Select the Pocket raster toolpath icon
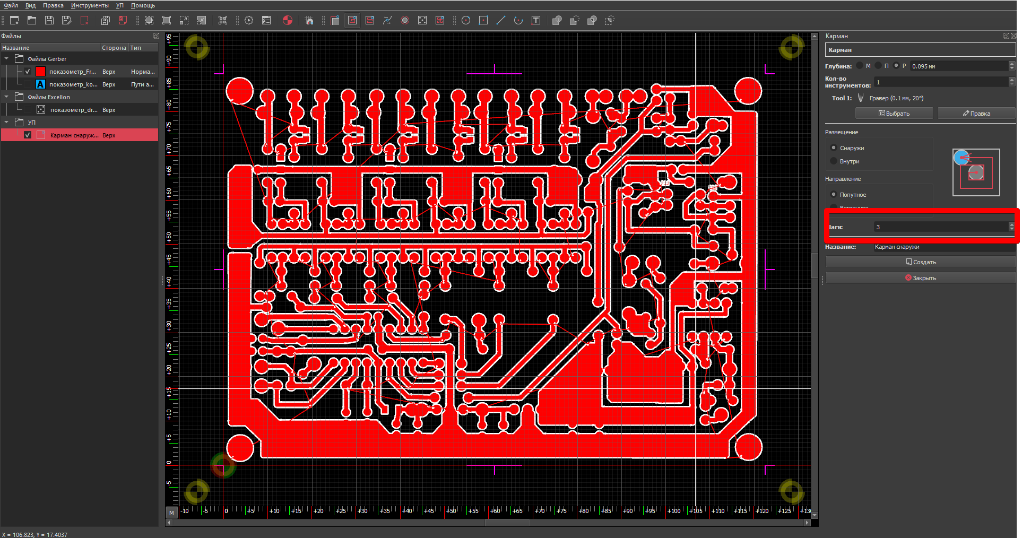Viewport: 1022px width, 538px height. 370,20
